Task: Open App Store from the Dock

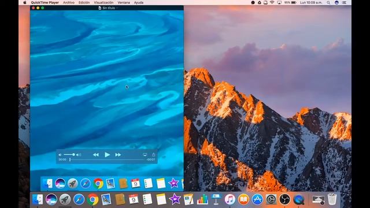Action: [x=257, y=199]
